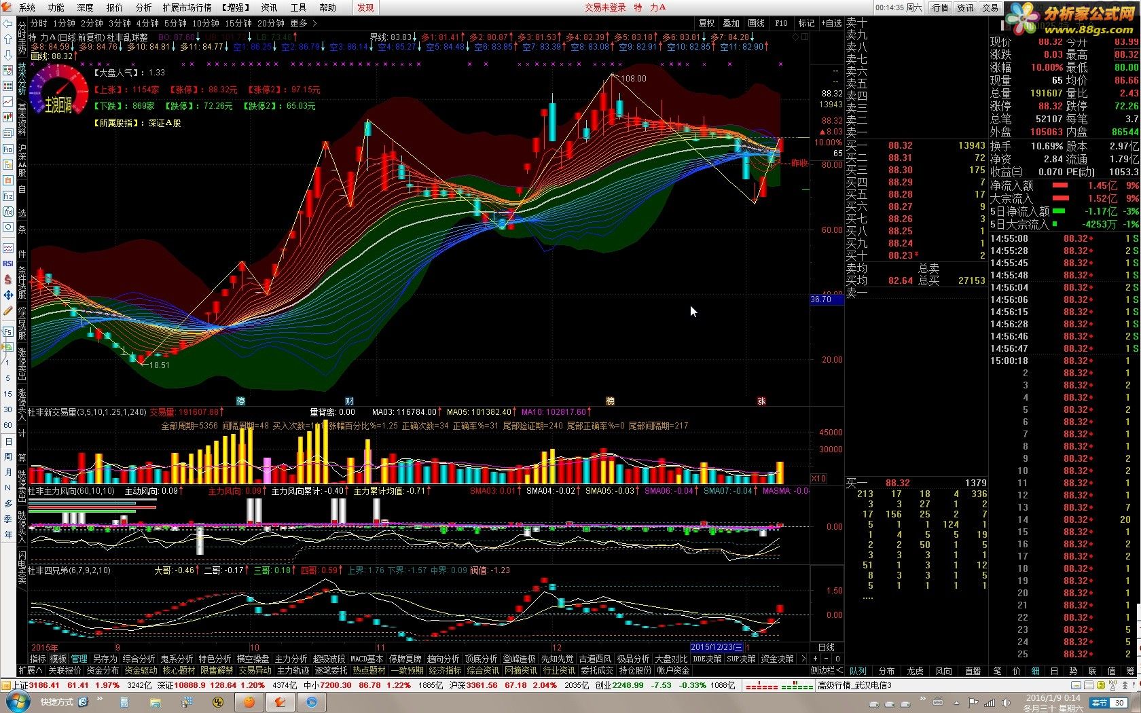1141x713 pixels.
Task: Select the four-way move cross icon
Action: click(7, 295)
